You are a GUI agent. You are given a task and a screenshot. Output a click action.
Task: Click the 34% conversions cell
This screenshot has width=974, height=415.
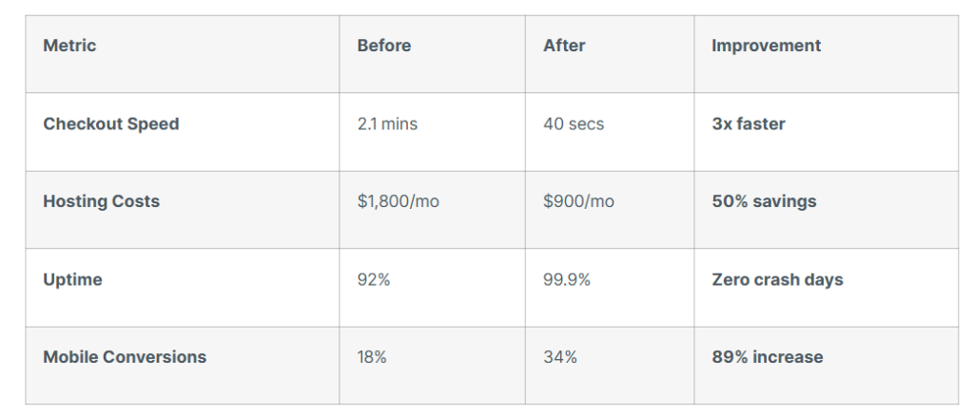tap(560, 357)
